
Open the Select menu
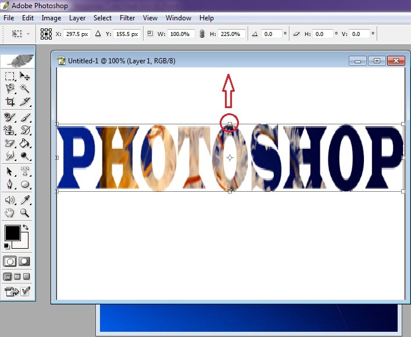pos(102,18)
